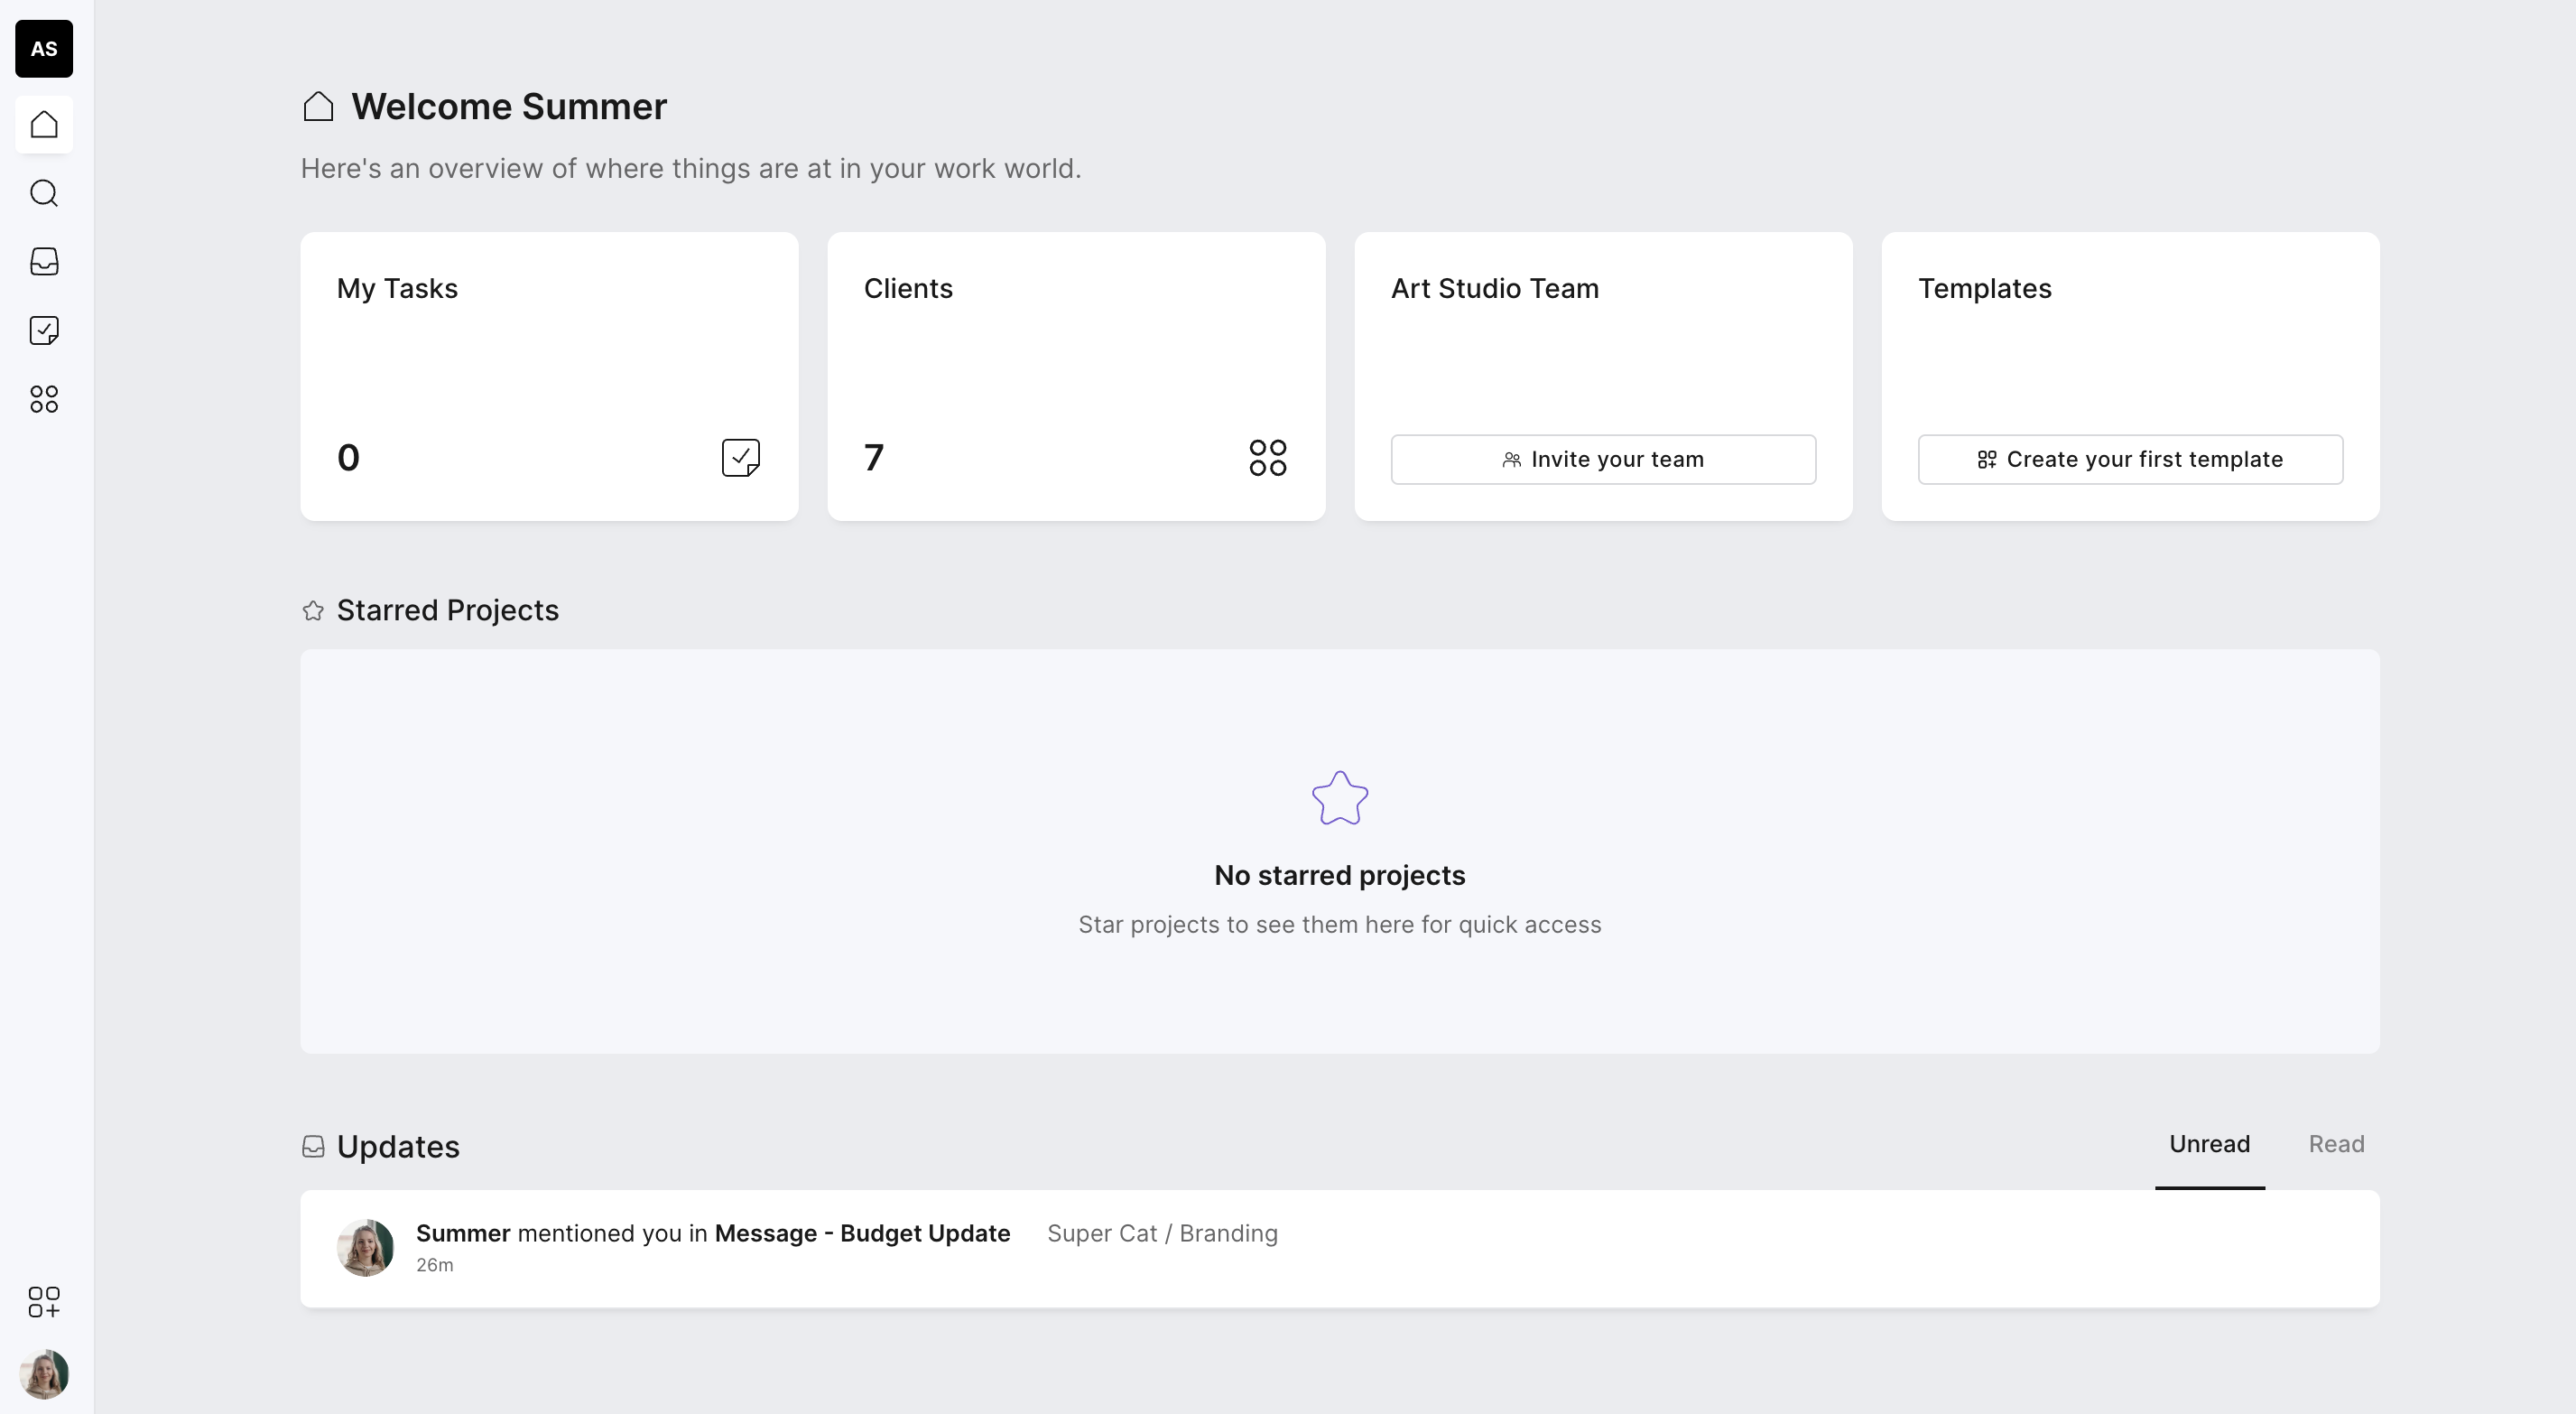Image resolution: width=2576 pixels, height=1414 pixels.
Task: Click the circles icon in Clients card
Action: click(1267, 457)
